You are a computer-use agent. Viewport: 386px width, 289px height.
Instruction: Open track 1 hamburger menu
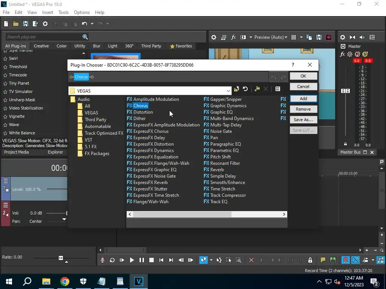click(x=6, y=181)
